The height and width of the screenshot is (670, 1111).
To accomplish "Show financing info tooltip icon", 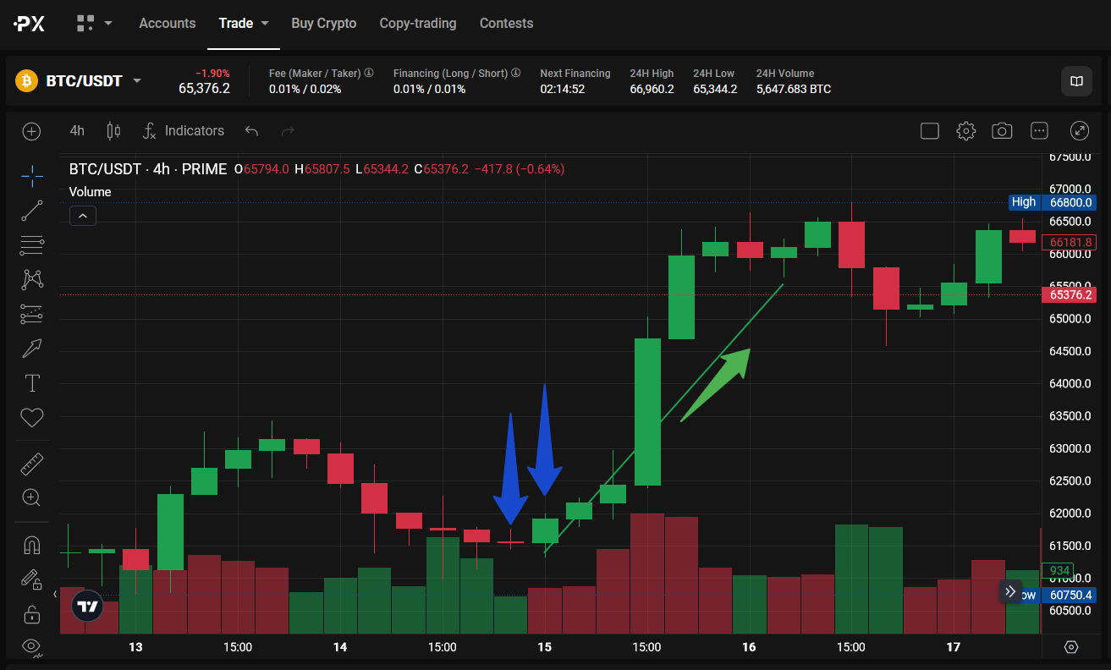I will point(516,74).
